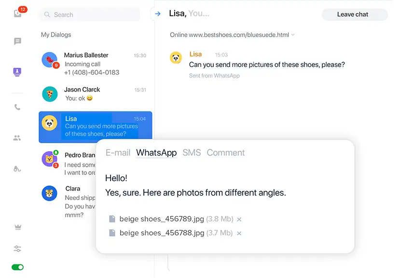Open the contacts people icon
Screen dimensions: 413x278
(17, 138)
